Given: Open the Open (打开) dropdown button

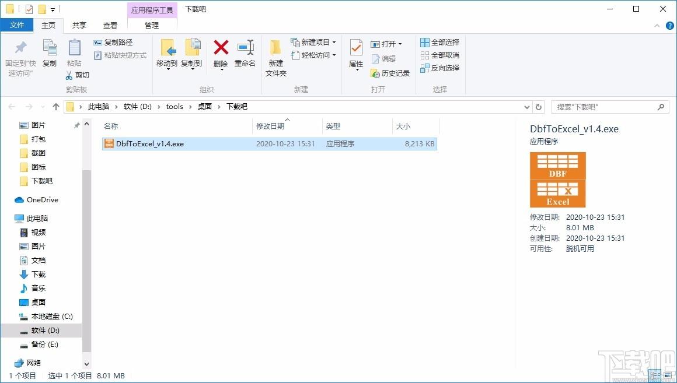Looking at the screenshot, I should point(386,44).
